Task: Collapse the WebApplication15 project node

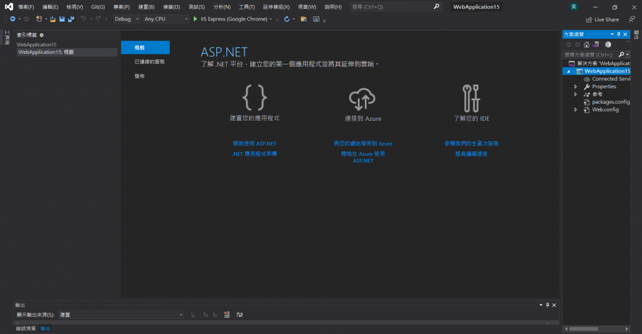Action: tap(568, 71)
